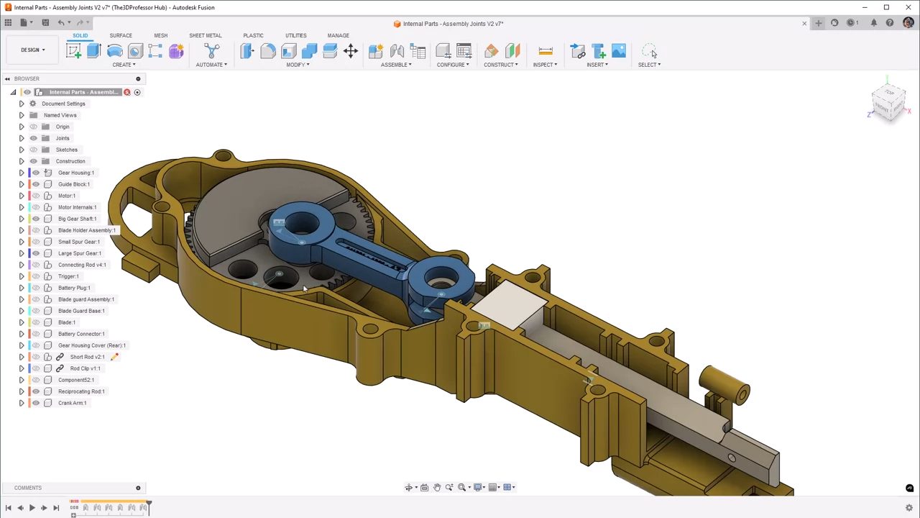Activate the Move/Copy tool
The image size is (920, 518).
click(351, 51)
